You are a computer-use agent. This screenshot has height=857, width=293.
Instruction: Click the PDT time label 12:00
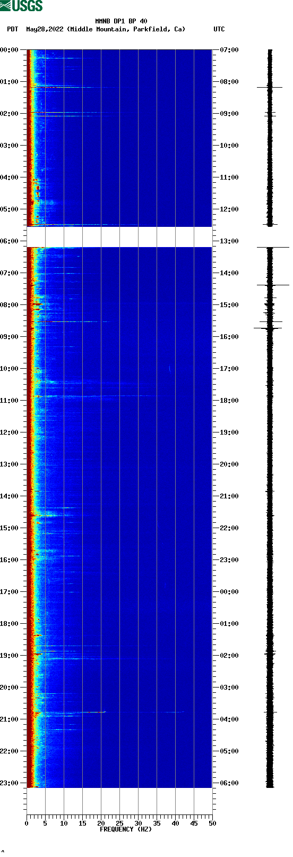point(9,432)
